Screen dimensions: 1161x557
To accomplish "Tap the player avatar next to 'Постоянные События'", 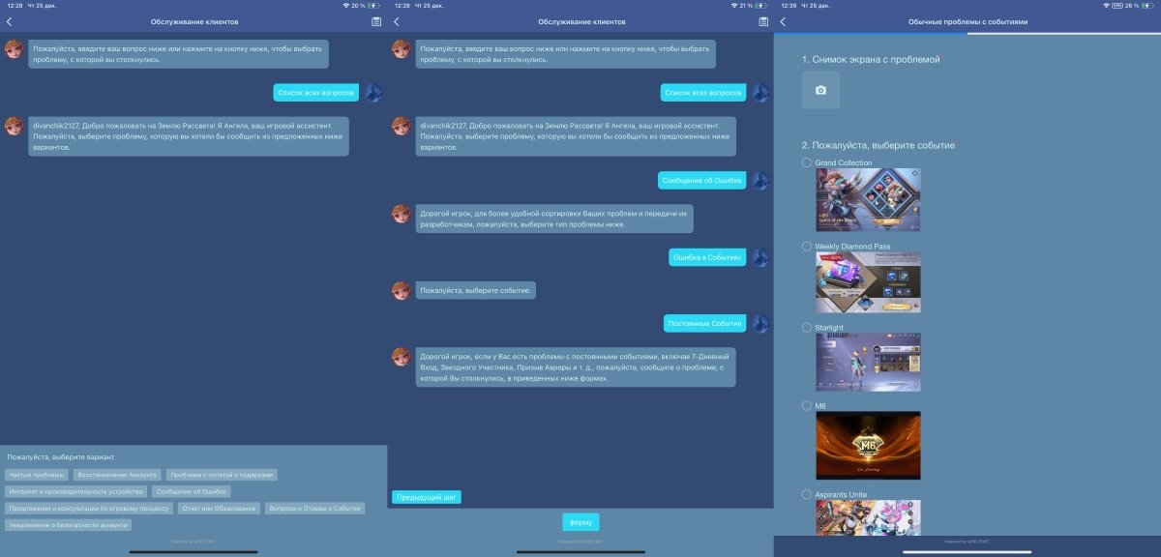I will [x=760, y=323].
